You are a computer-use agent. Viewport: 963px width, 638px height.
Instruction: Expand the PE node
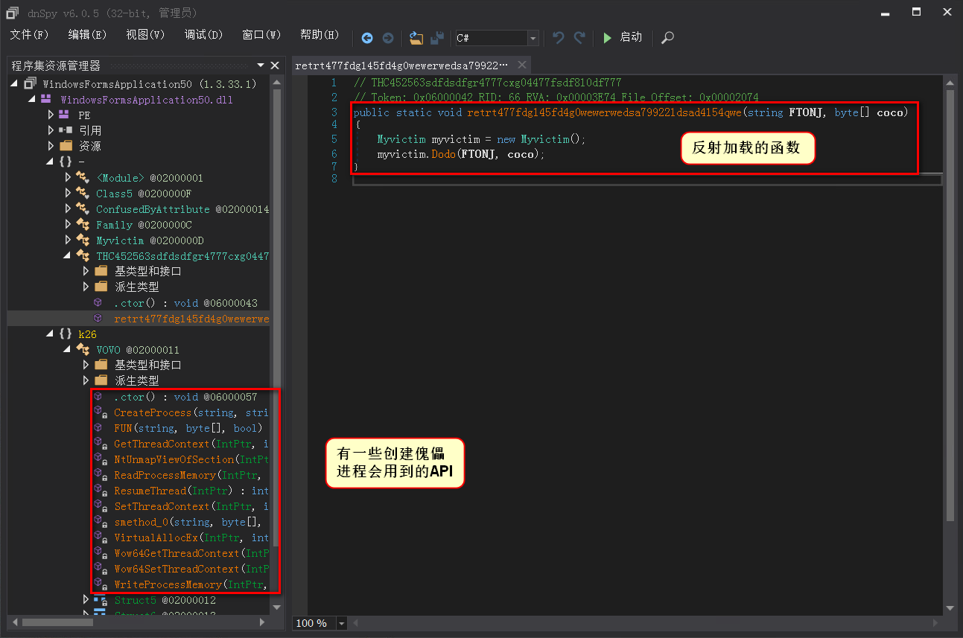[51, 115]
